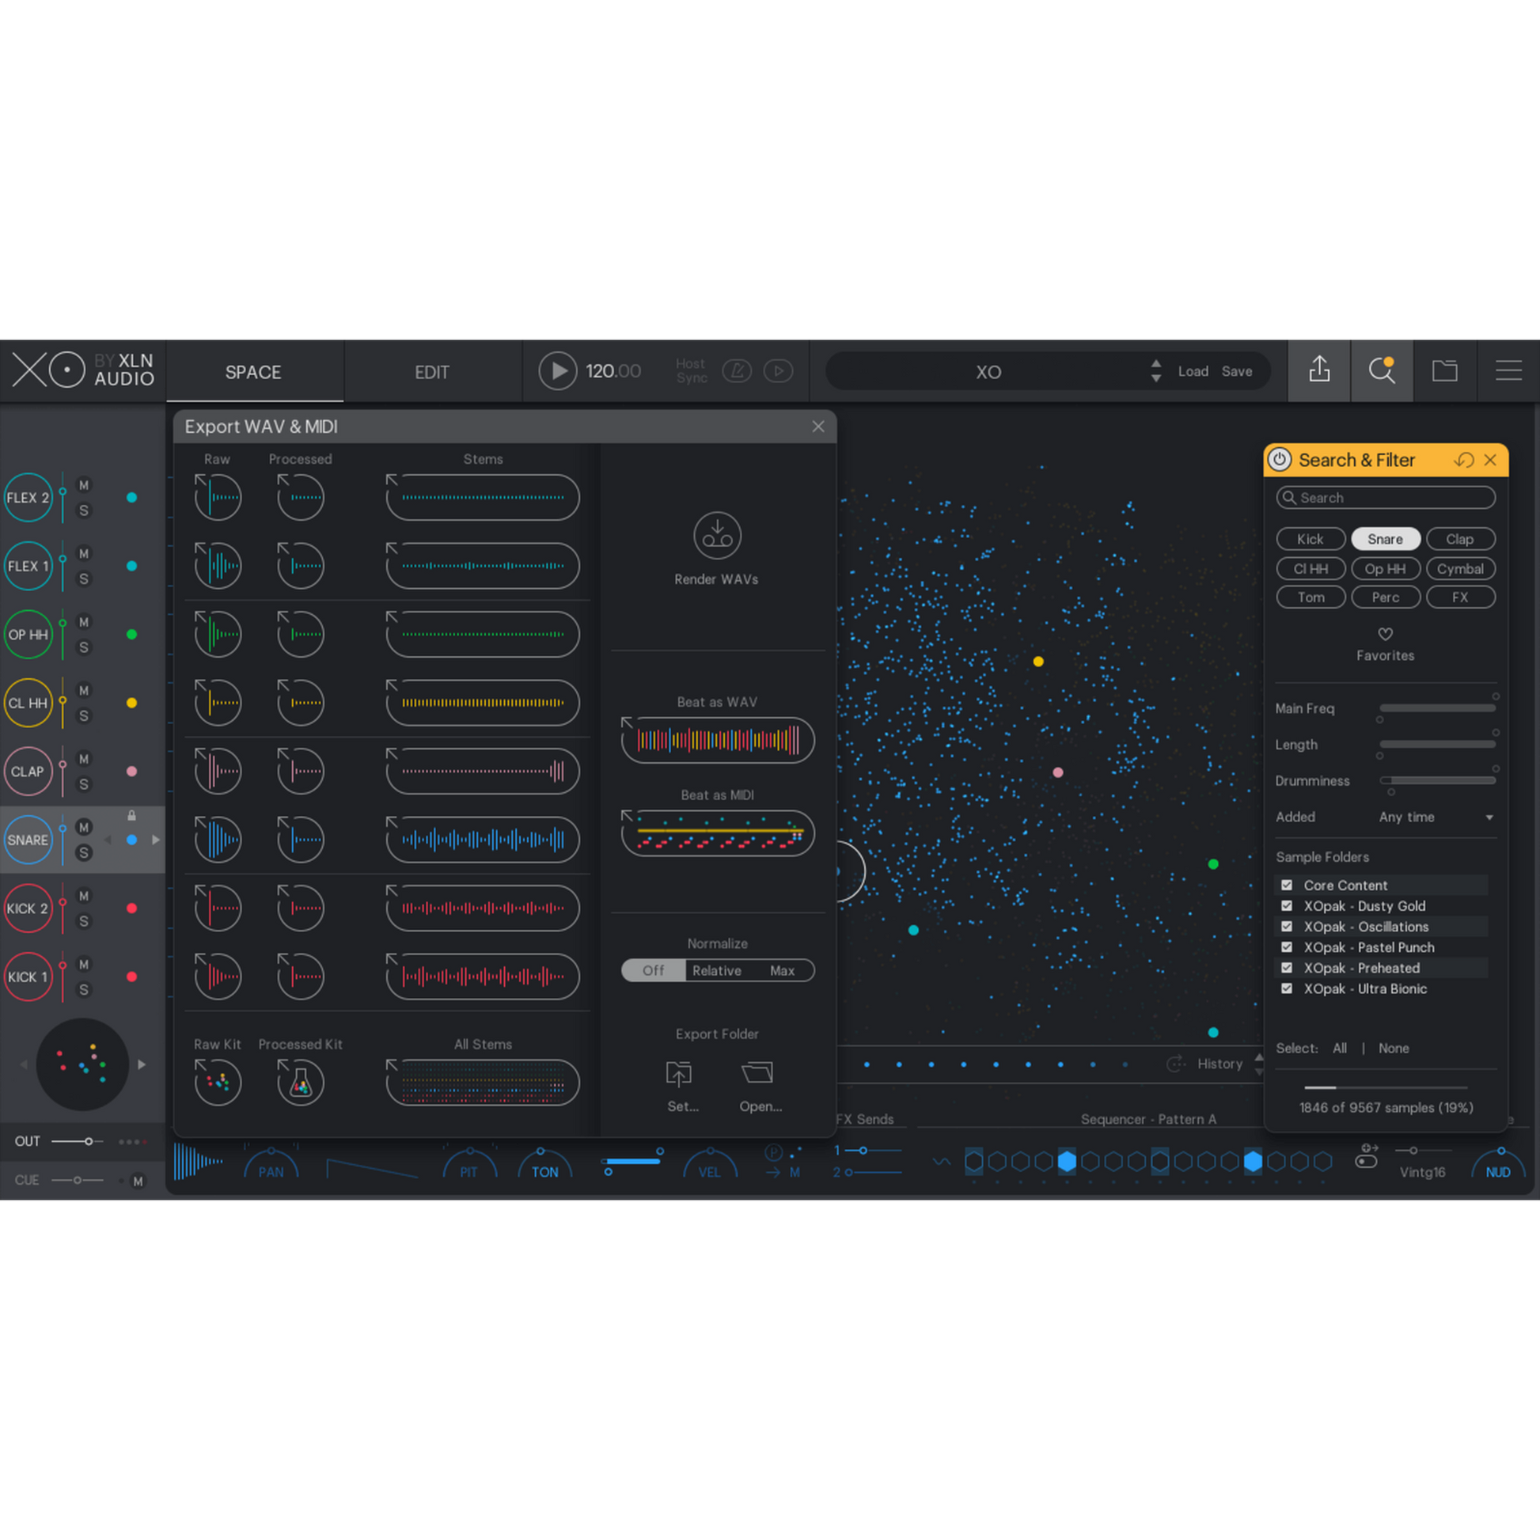The image size is (1540, 1540).
Task: Select the OP HH channel circle
Action: (28, 635)
